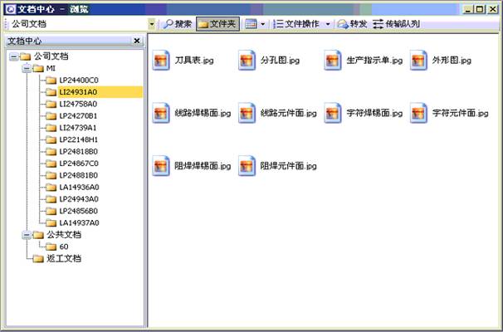Click the 字符元件面.jpg file name
This screenshot has width=503, height=332.
[461, 113]
